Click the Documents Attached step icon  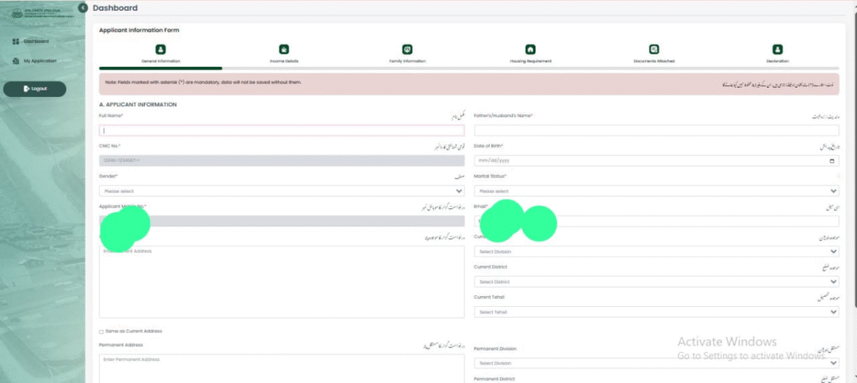point(654,49)
